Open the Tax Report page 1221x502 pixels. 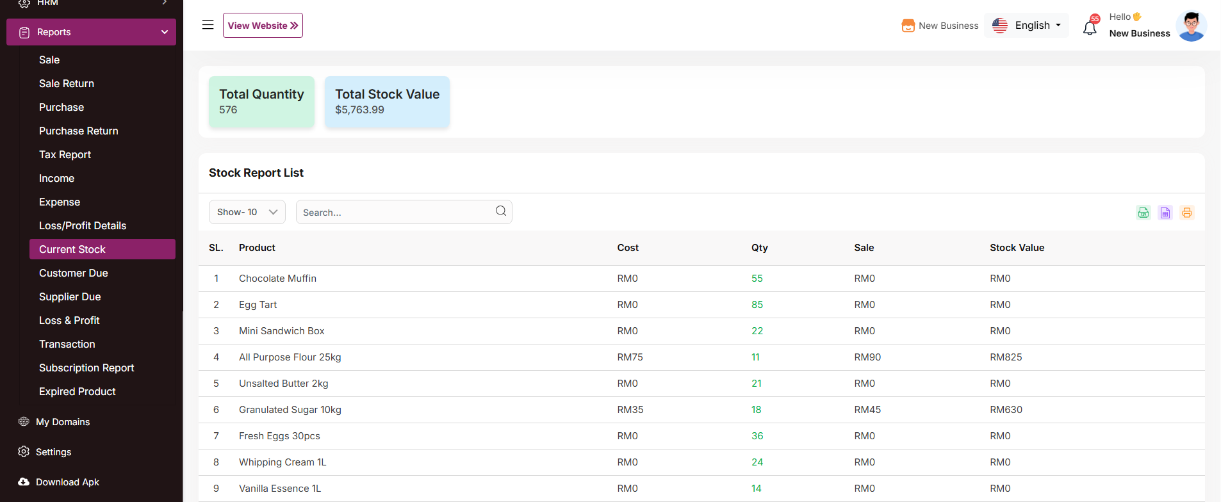pos(65,155)
